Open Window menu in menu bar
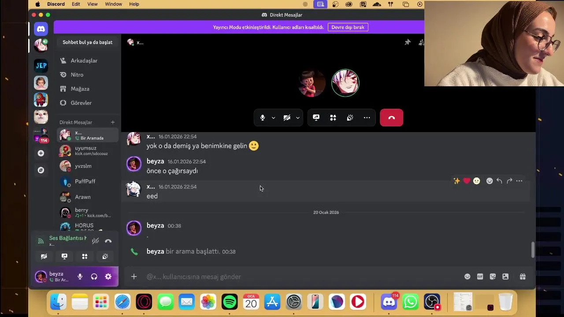564x317 pixels. [113, 4]
